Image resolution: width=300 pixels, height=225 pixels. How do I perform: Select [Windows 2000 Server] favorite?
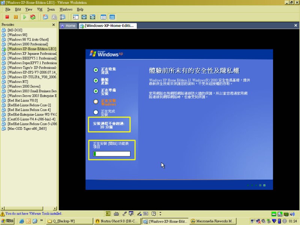click(x=24, y=87)
